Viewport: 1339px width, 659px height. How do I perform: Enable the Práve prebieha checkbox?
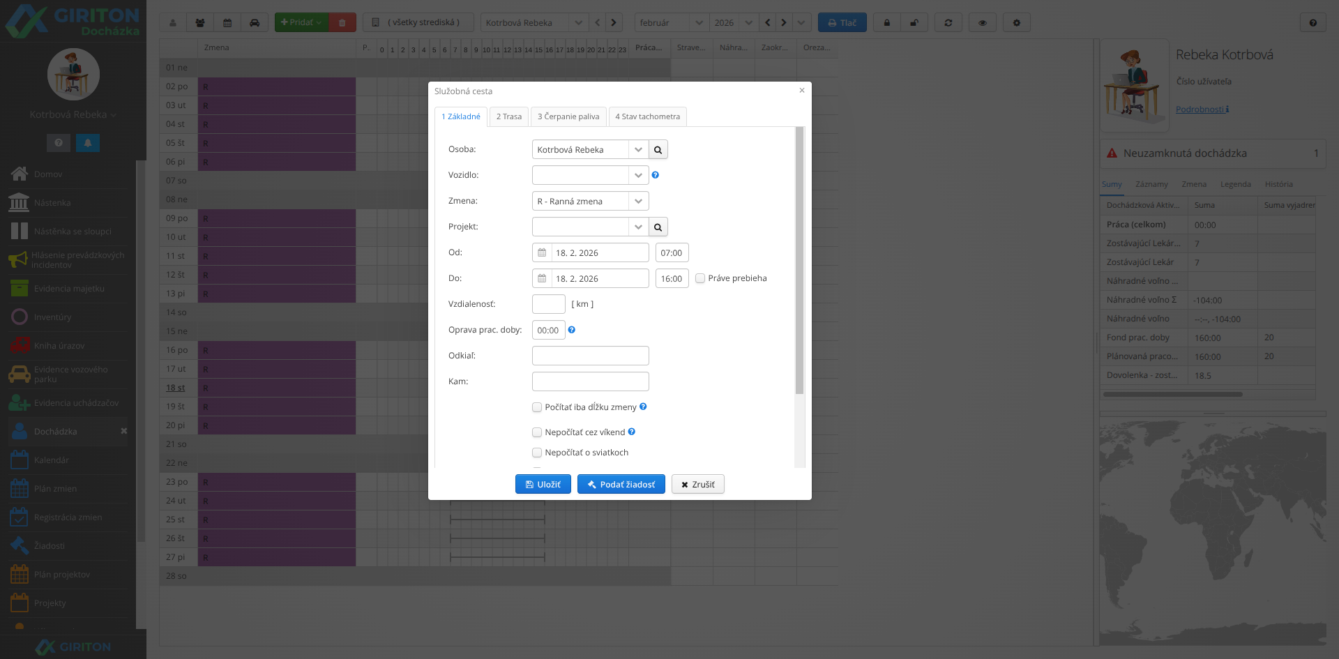(700, 278)
